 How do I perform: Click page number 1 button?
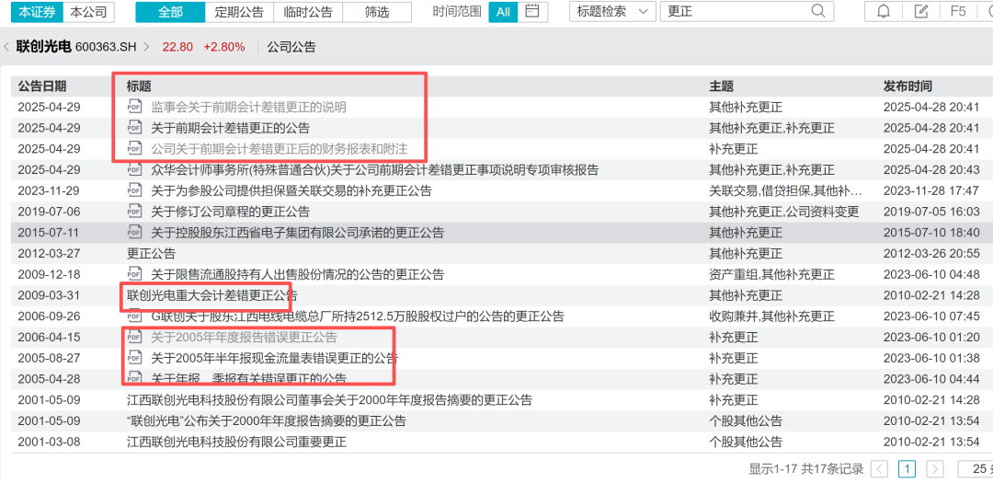[907, 469]
